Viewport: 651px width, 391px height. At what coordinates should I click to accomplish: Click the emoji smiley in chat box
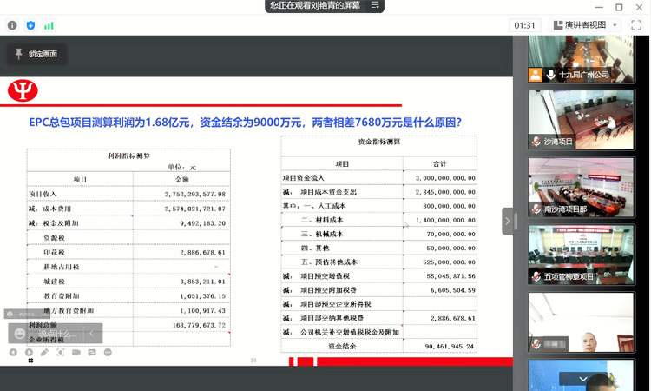pyautogui.click(x=19, y=333)
